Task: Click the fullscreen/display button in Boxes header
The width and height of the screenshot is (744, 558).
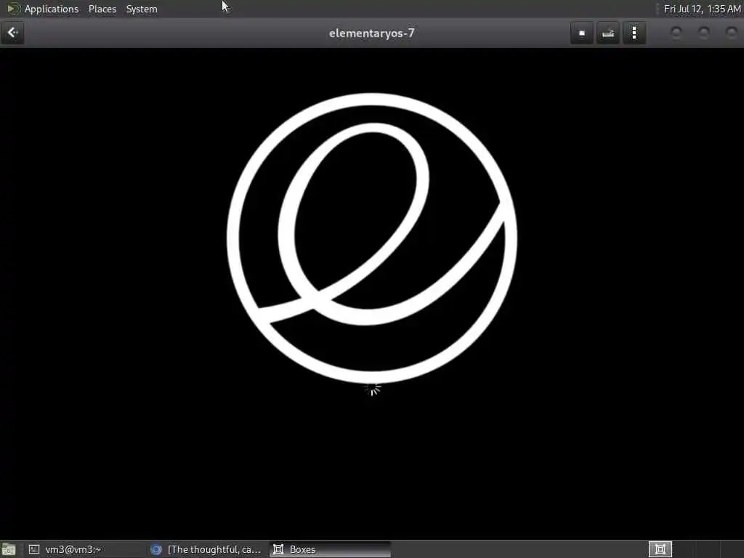Action: click(582, 33)
